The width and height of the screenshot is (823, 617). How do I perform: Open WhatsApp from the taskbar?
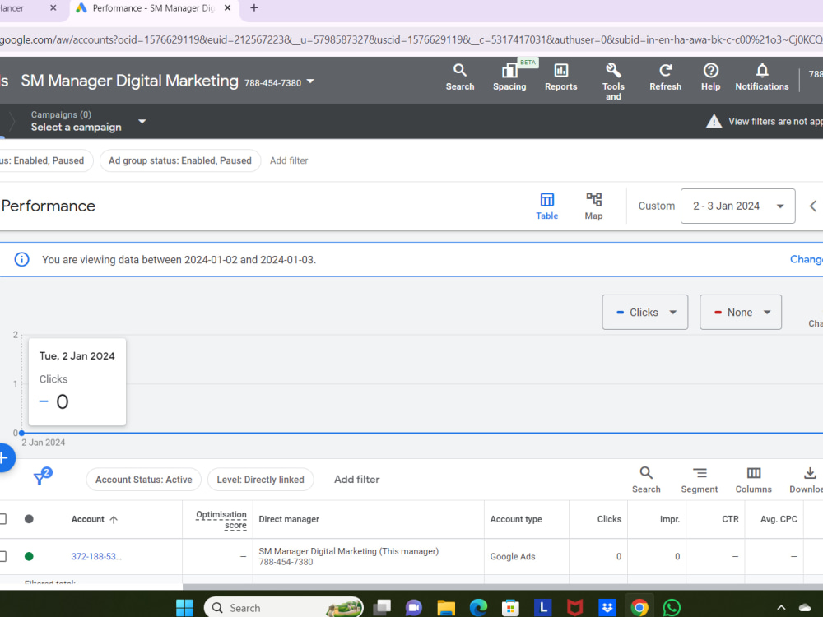coord(672,608)
